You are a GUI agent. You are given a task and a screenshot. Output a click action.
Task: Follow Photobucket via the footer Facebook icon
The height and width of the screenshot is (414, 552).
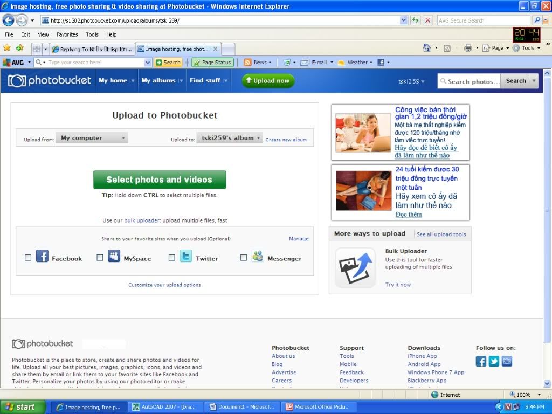tap(481, 361)
